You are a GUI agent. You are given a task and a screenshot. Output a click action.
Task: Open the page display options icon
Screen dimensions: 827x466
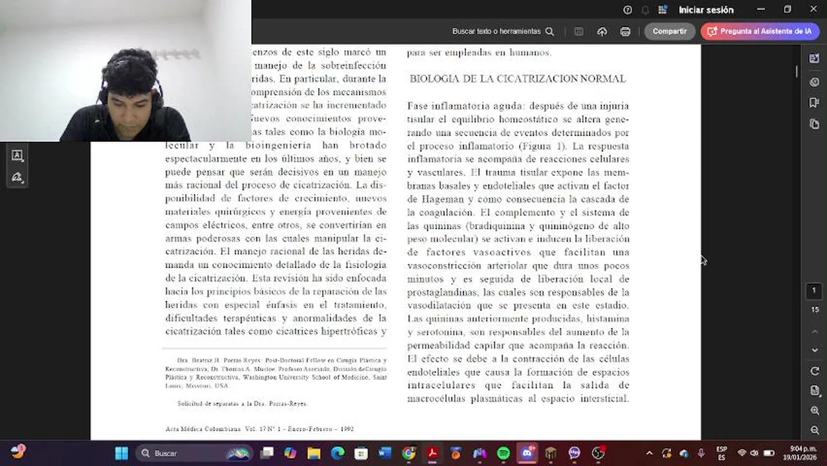[x=815, y=391]
